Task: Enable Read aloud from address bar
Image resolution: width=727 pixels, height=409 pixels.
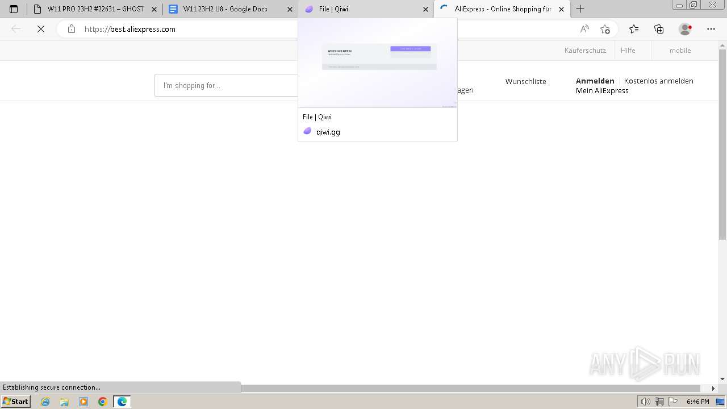Action: pyautogui.click(x=584, y=29)
